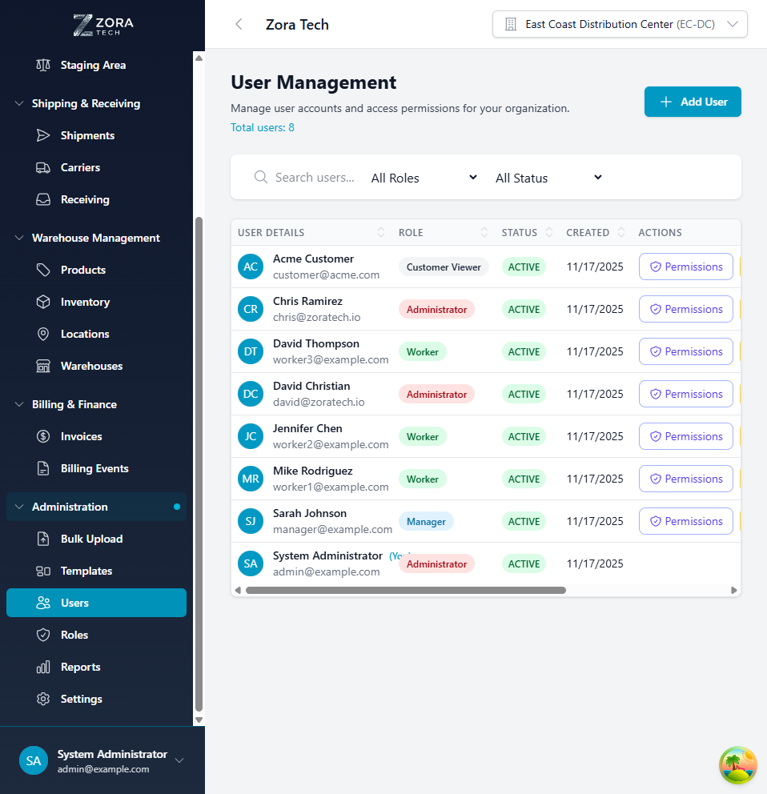Open the East Coast Distribution Center selector

coord(620,24)
